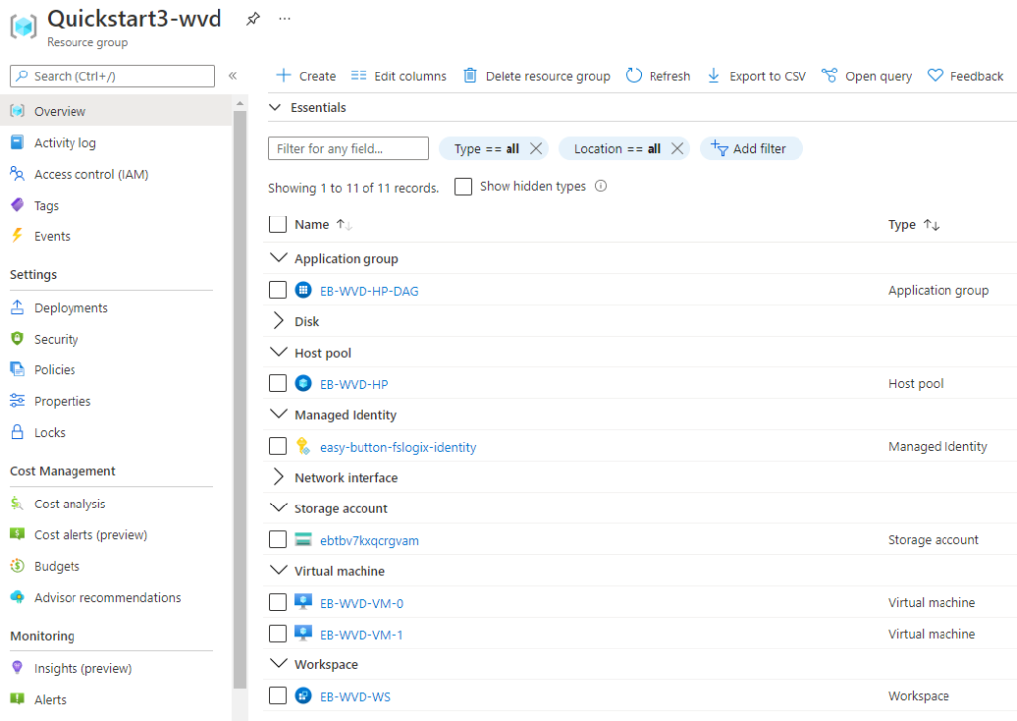Open the EB-WVD-HP-DAG resource link

click(x=369, y=291)
